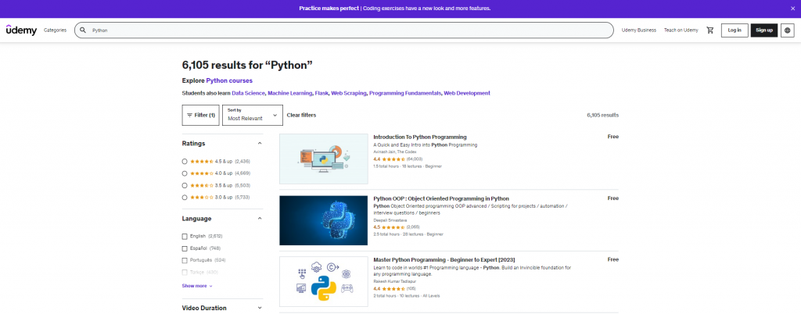The width and height of the screenshot is (801, 314).
Task: Click the Udemy logo
Action: click(x=21, y=30)
